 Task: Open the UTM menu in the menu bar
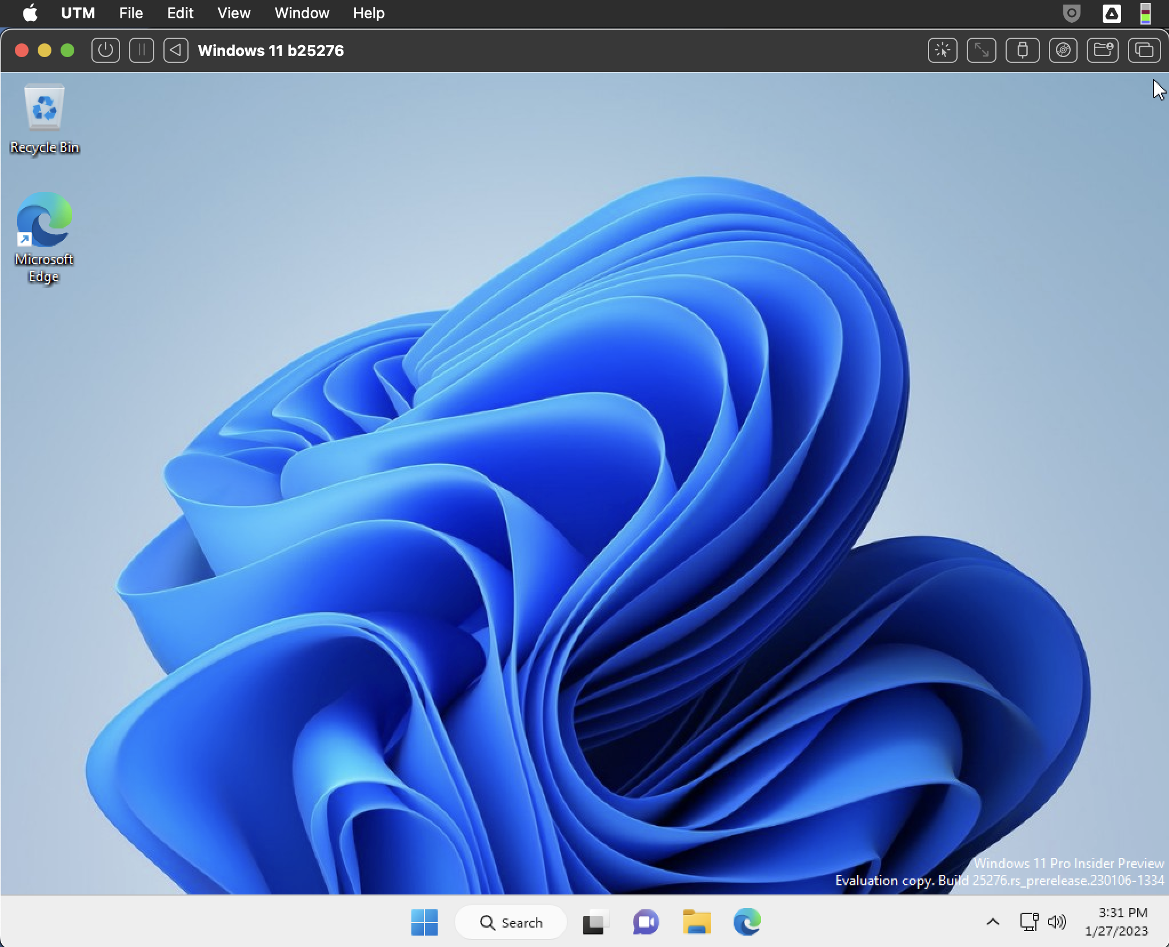click(77, 13)
